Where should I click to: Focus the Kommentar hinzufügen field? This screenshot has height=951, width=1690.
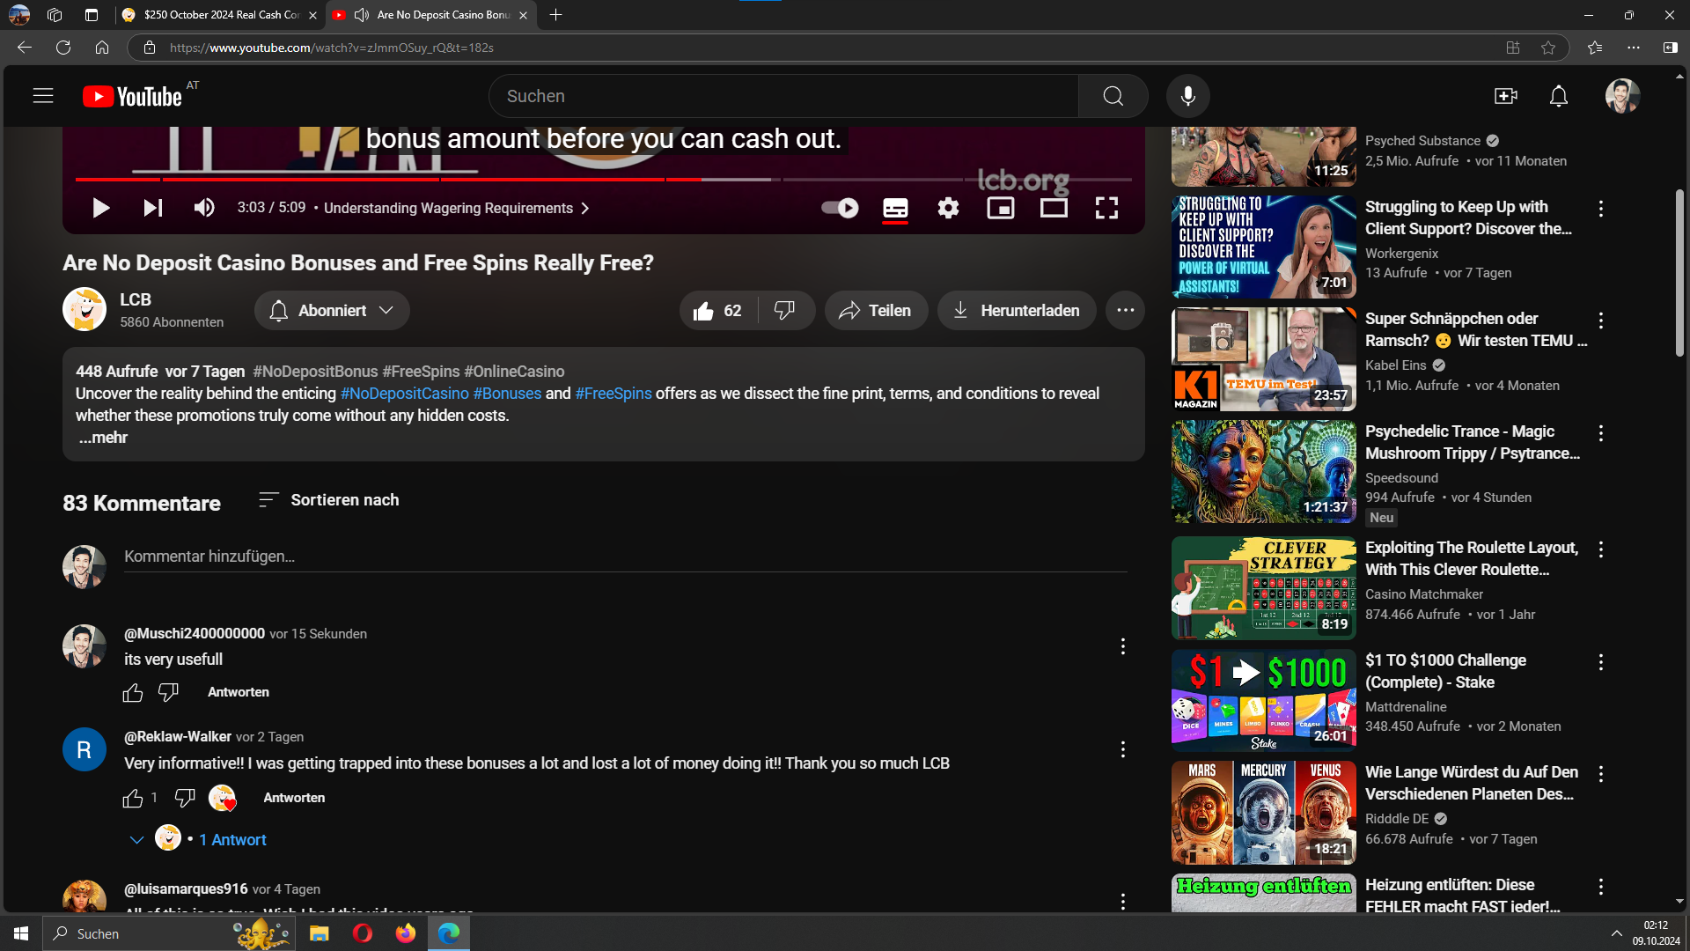tap(625, 557)
